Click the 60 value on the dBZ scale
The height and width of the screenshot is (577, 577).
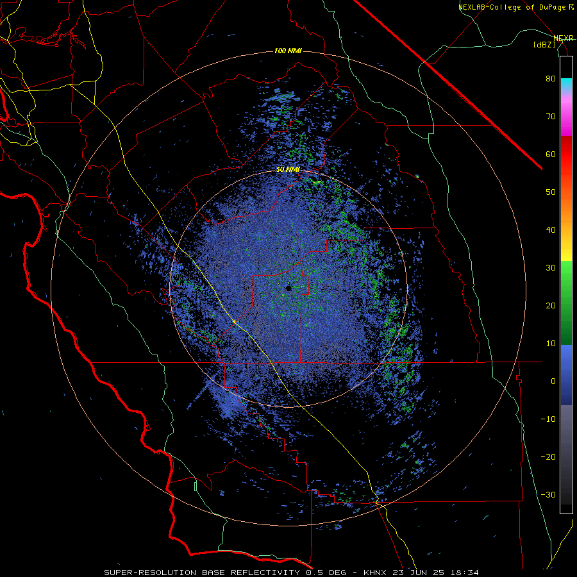(551, 154)
